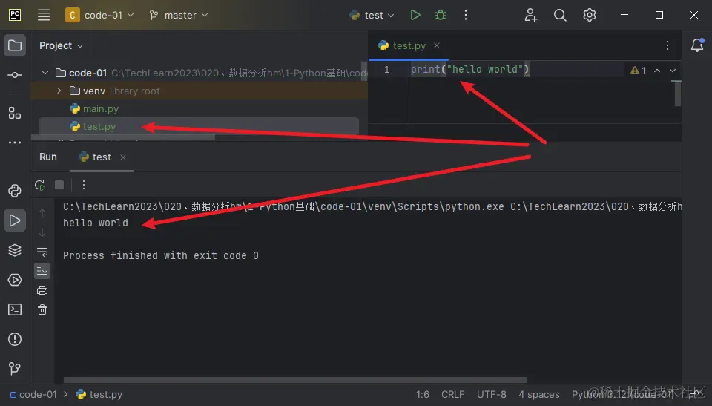Click code-01 breadcrumb in status bar
Viewport: 712px width, 406px height.
pos(33,394)
